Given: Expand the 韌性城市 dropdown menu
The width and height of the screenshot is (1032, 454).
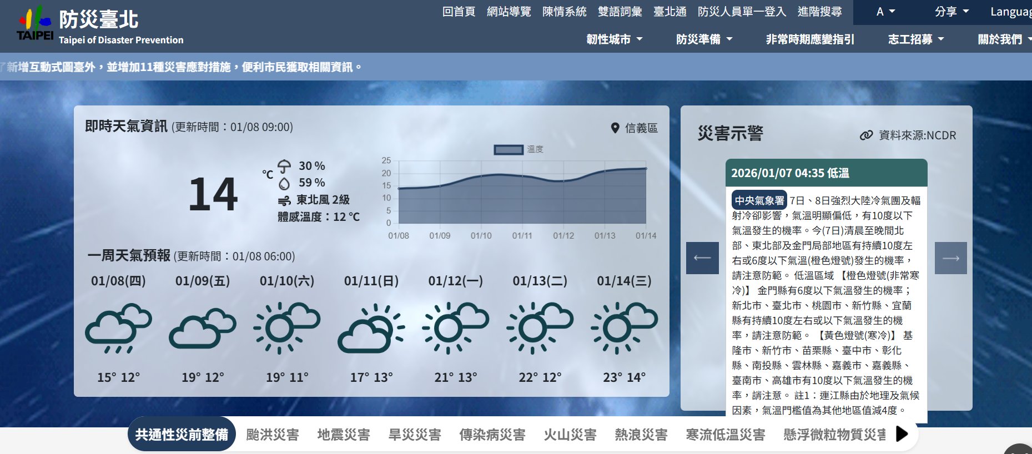Looking at the screenshot, I should pos(614,39).
